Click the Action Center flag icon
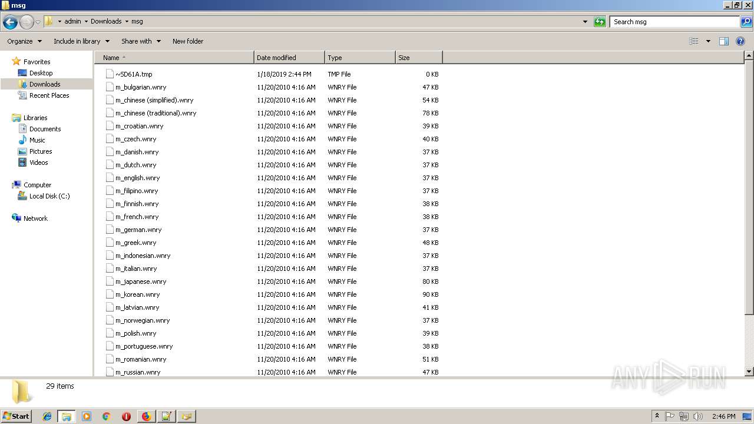754x424 pixels. click(x=670, y=416)
